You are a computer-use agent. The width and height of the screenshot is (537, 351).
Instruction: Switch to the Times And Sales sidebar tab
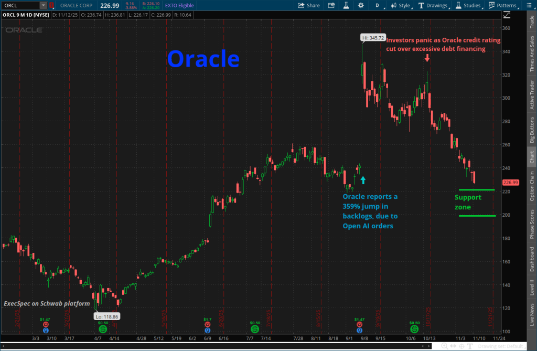point(532,54)
